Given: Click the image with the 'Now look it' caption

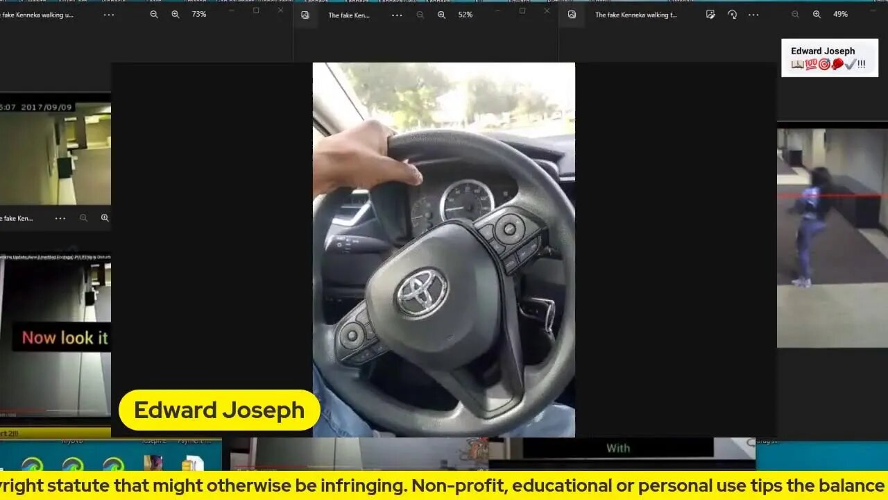Looking at the screenshot, I should tap(55, 337).
